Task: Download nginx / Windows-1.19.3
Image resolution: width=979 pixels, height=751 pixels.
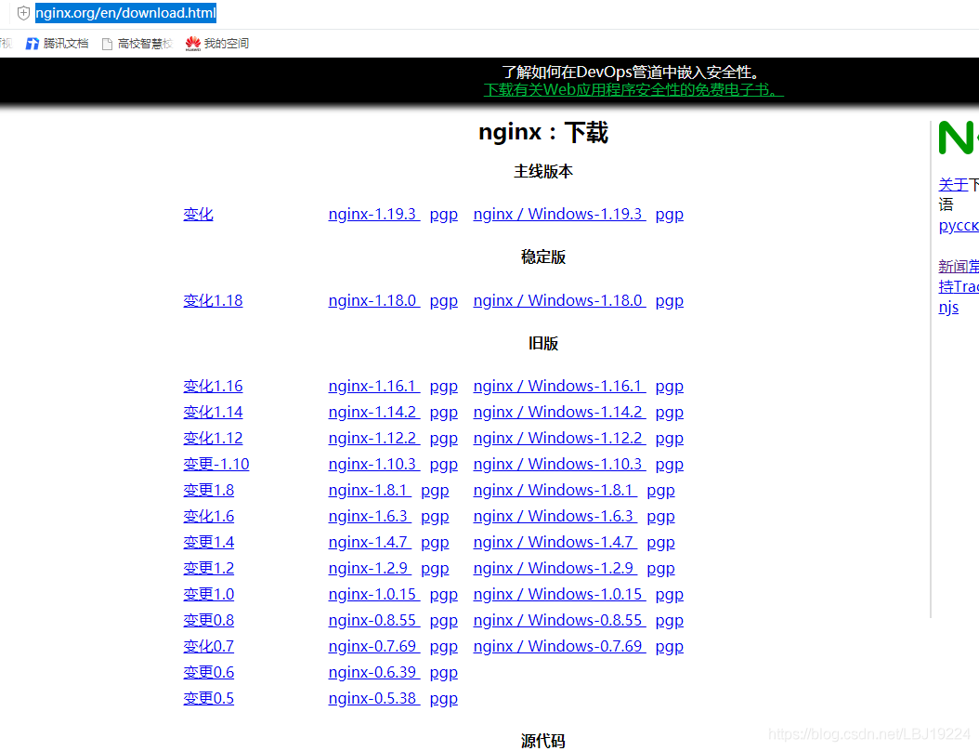Action: tap(559, 215)
